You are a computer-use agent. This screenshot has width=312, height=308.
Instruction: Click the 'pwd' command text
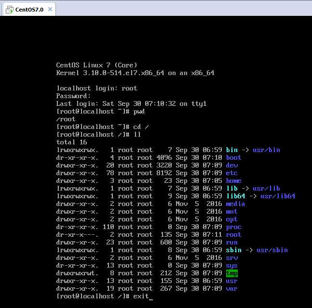pyautogui.click(x=139, y=111)
